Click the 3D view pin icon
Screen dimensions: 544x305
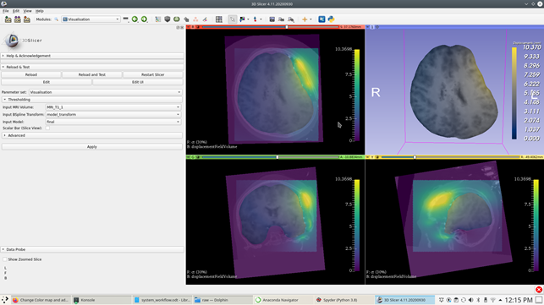tap(368, 27)
